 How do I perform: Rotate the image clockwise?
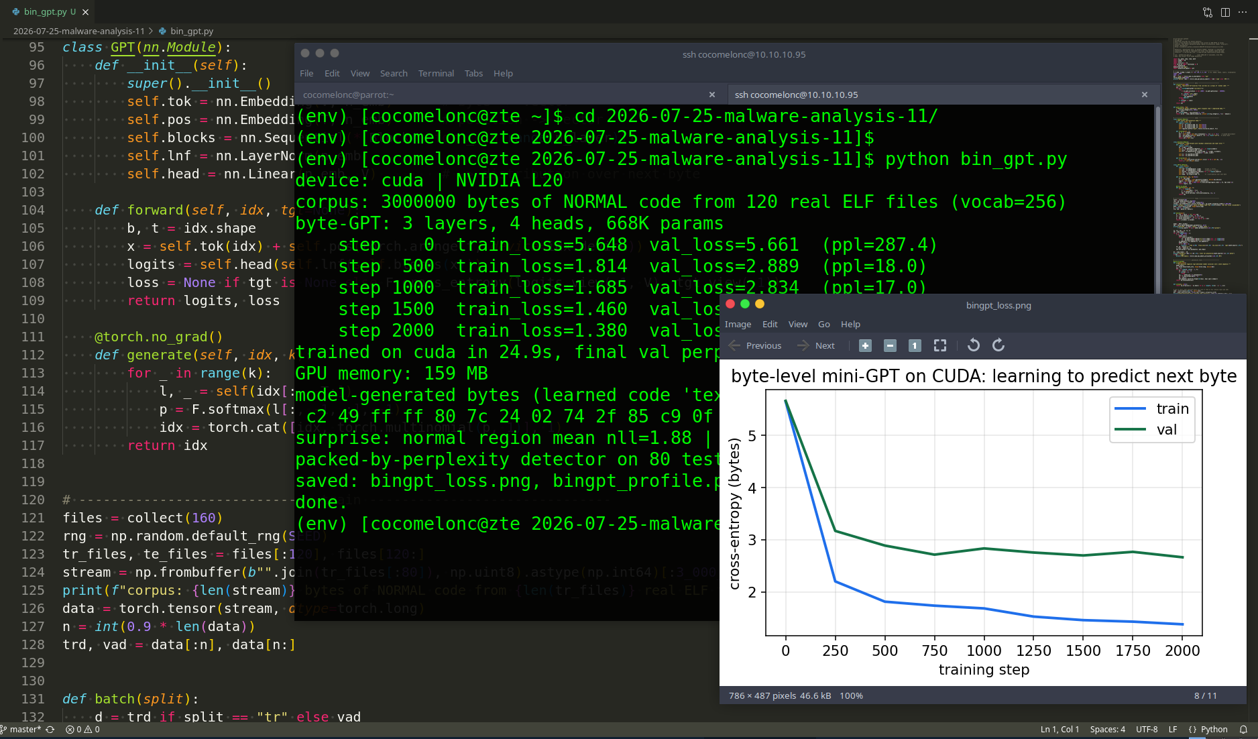coord(998,345)
